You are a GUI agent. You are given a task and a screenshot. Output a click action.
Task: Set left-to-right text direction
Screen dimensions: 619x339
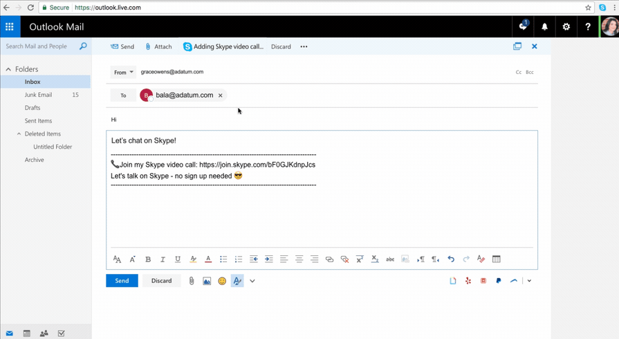421,259
